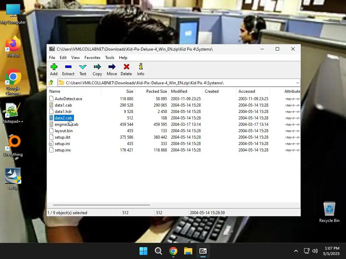Click the red Delete toolbar button

(x=126, y=69)
